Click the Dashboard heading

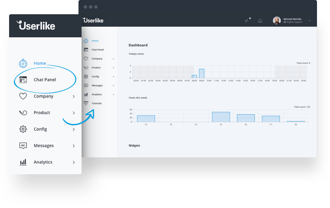click(138, 45)
